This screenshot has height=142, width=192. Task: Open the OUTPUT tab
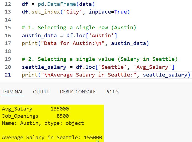tap(41, 92)
